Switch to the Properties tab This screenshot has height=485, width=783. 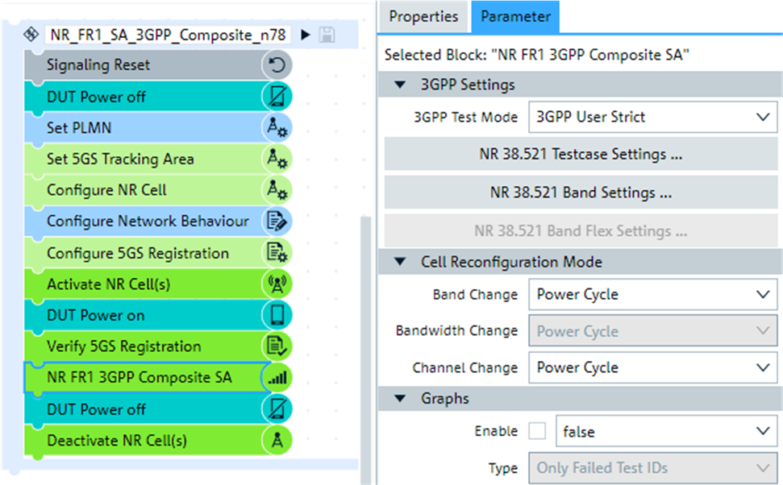(423, 17)
